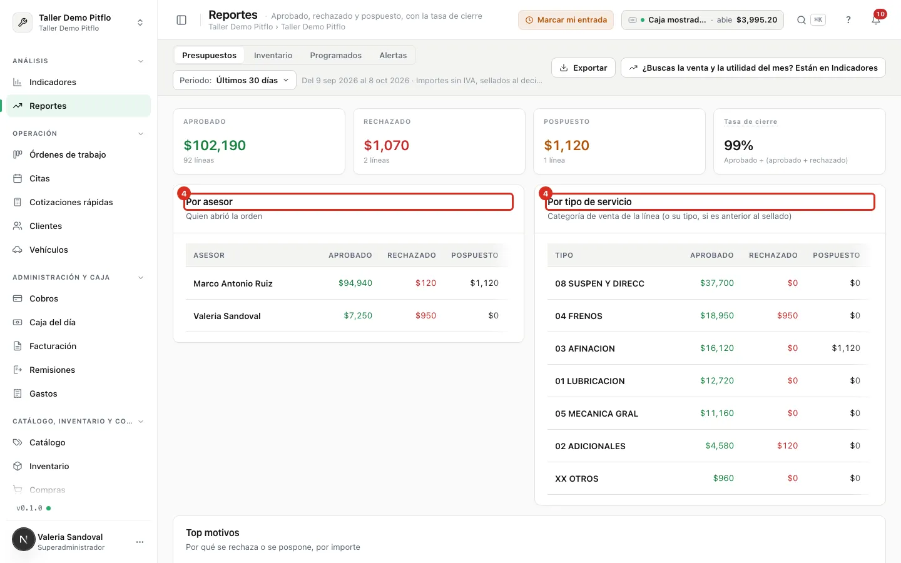The width and height of the screenshot is (901, 563).
Task: Click the help question mark icon
Action: point(848,20)
